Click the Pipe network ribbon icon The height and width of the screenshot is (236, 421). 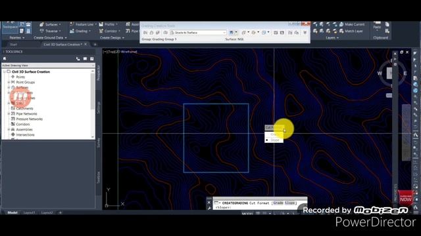[x=128, y=31]
